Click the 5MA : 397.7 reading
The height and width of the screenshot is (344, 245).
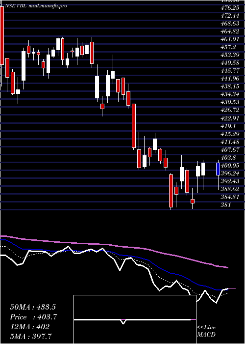coord(30,337)
